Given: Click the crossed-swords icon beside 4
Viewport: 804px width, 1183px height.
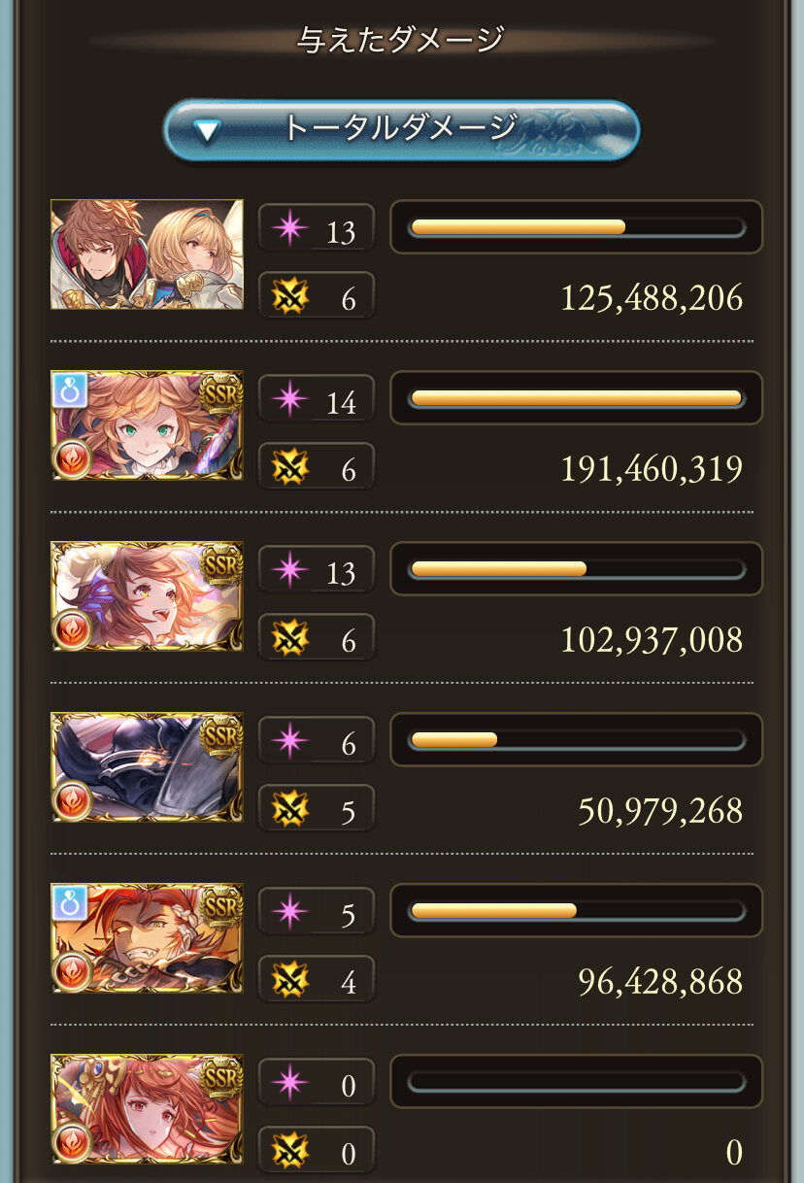Looking at the screenshot, I should point(288,979).
